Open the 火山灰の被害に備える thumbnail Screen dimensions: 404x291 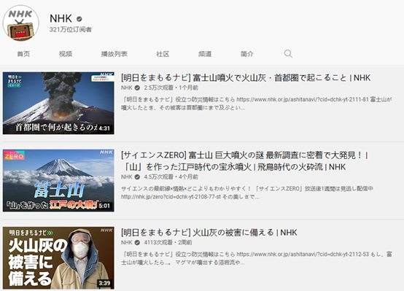58,258
